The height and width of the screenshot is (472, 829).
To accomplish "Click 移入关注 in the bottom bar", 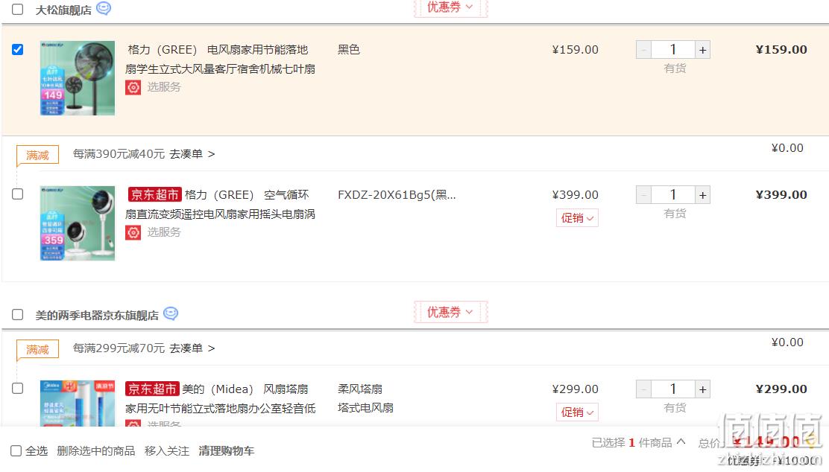I will (x=166, y=451).
